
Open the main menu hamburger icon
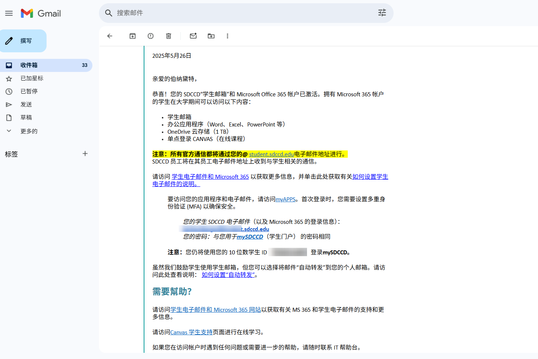(9, 13)
